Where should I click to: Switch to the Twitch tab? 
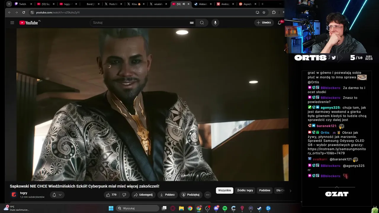pos(23,4)
